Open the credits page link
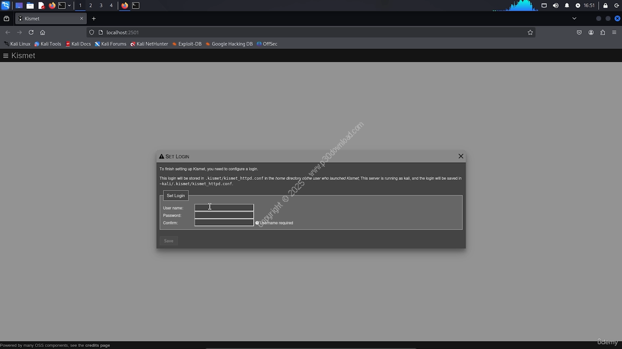Image resolution: width=622 pixels, height=349 pixels. click(x=98, y=345)
